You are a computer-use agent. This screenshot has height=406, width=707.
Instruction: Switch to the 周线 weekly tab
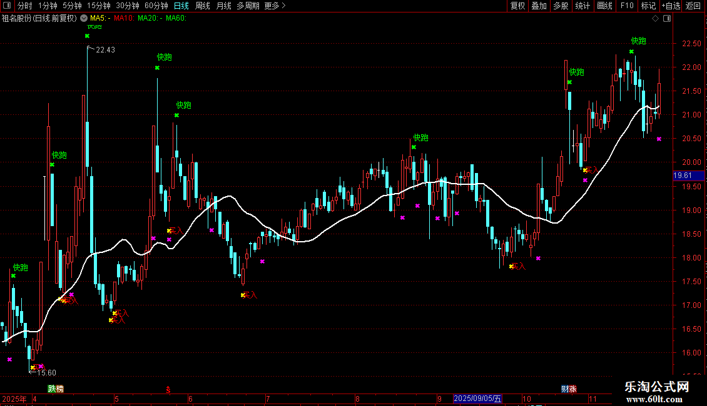coord(203,6)
